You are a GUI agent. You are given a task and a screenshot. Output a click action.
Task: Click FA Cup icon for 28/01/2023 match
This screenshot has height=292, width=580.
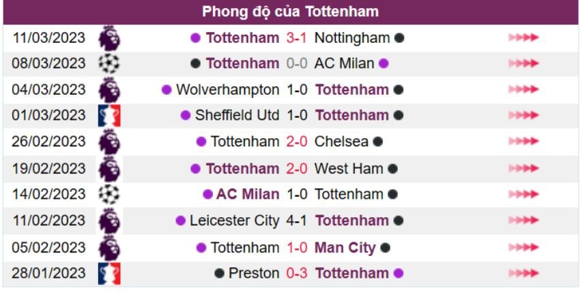(109, 273)
